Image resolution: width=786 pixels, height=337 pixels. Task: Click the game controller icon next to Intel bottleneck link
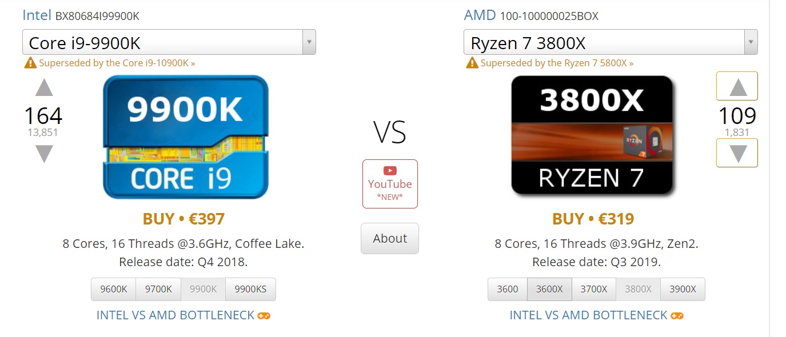[264, 315]
